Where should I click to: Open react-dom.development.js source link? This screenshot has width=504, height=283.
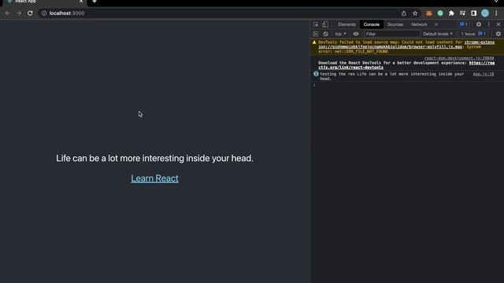click(459, 58)
